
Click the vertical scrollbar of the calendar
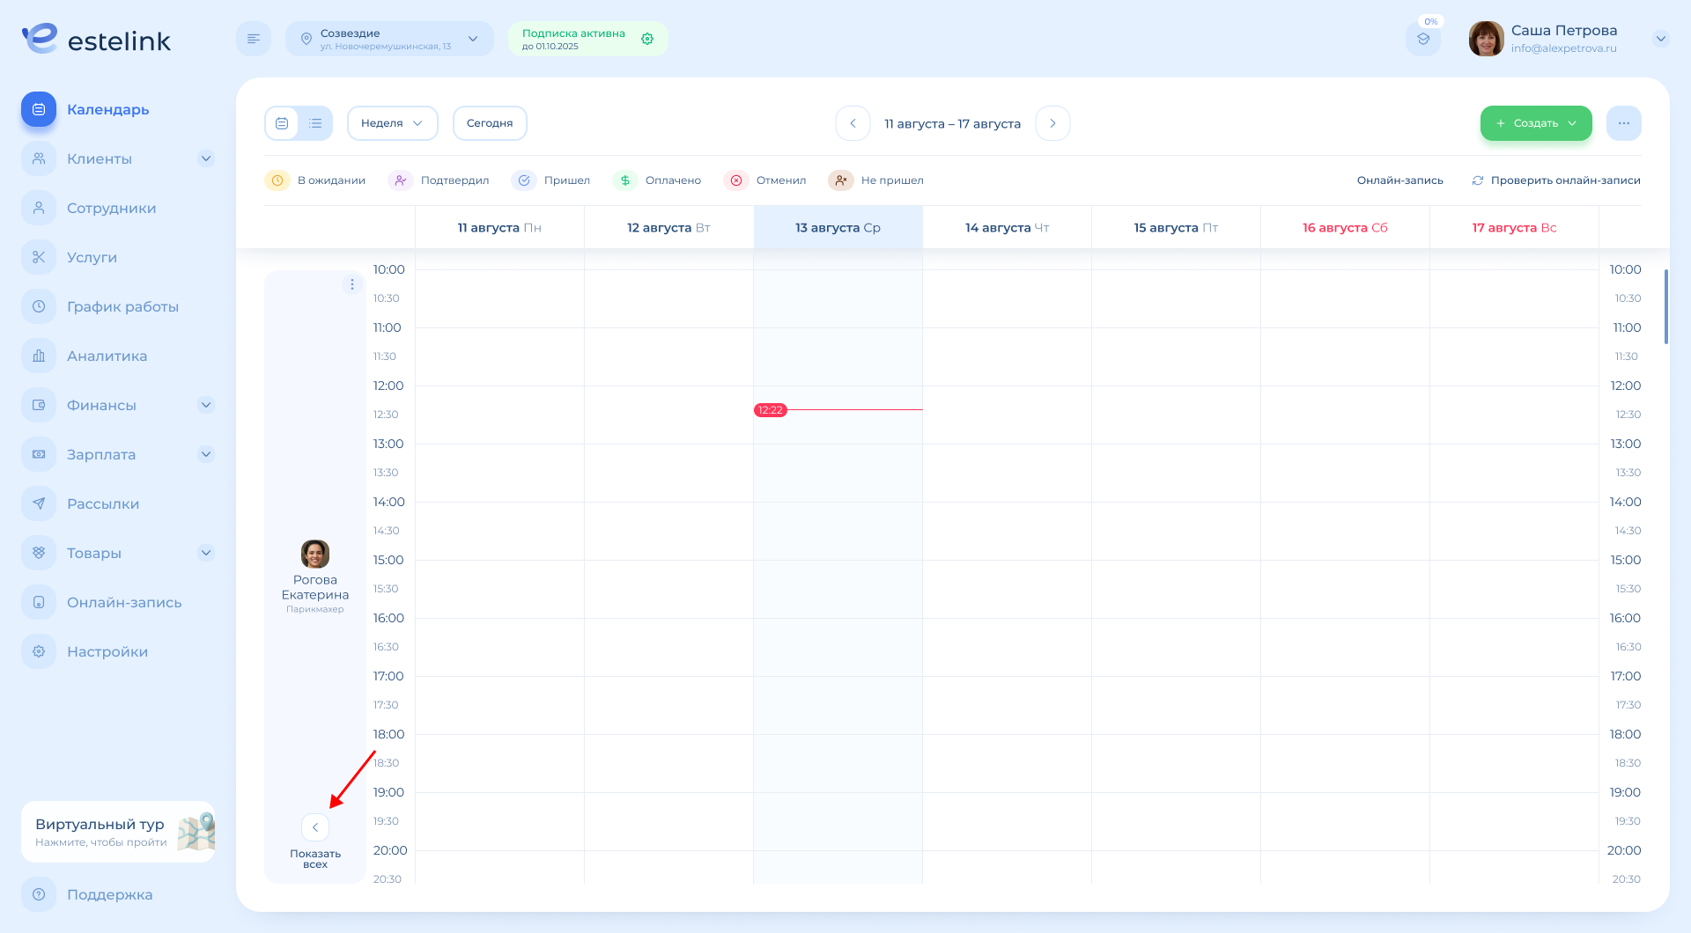coord(1665,308)
